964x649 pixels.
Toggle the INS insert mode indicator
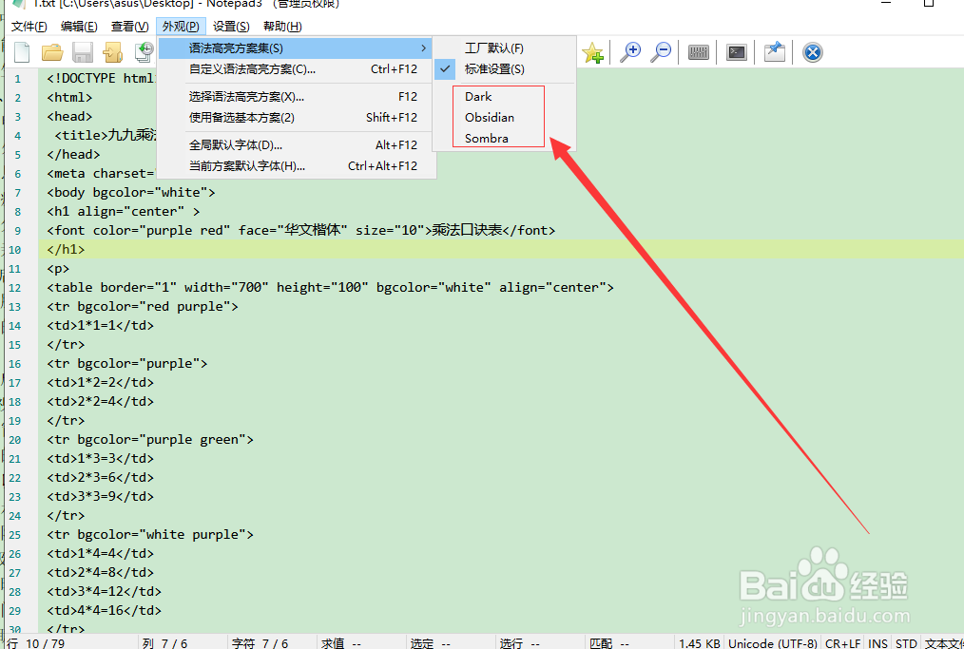coord(877,643)
